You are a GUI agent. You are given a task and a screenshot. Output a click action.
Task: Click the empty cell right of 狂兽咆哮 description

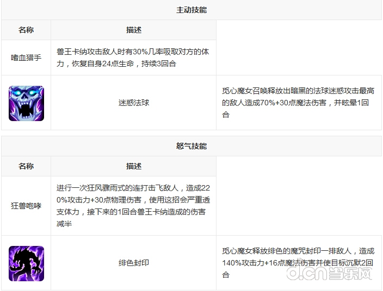coord(299,206)
